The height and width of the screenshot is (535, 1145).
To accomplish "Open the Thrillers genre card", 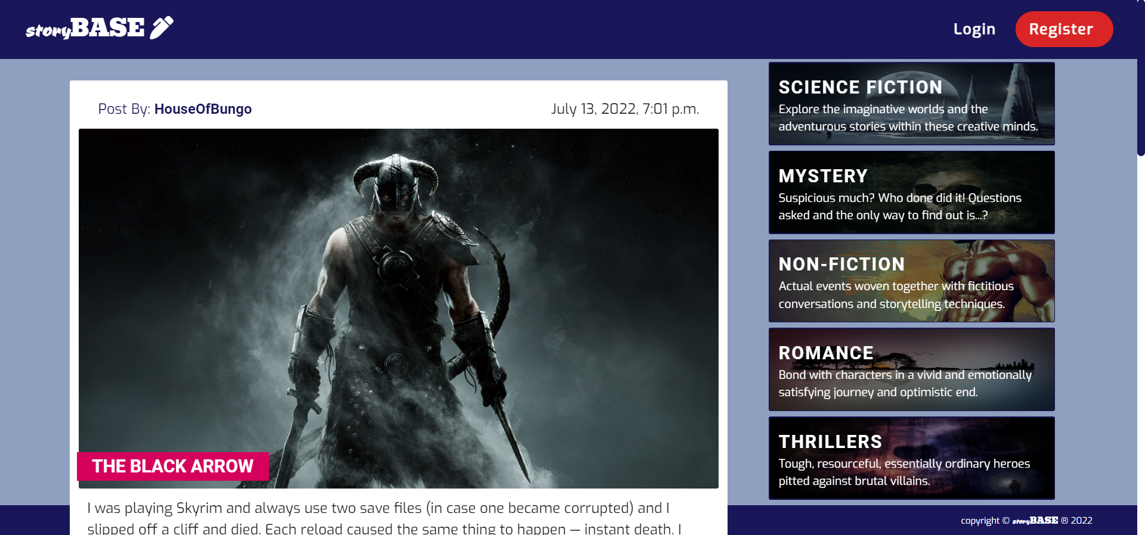I will click(911, 458).
